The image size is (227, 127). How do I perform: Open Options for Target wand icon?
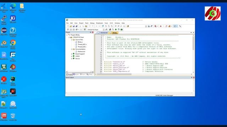click(x=106, y=30)
